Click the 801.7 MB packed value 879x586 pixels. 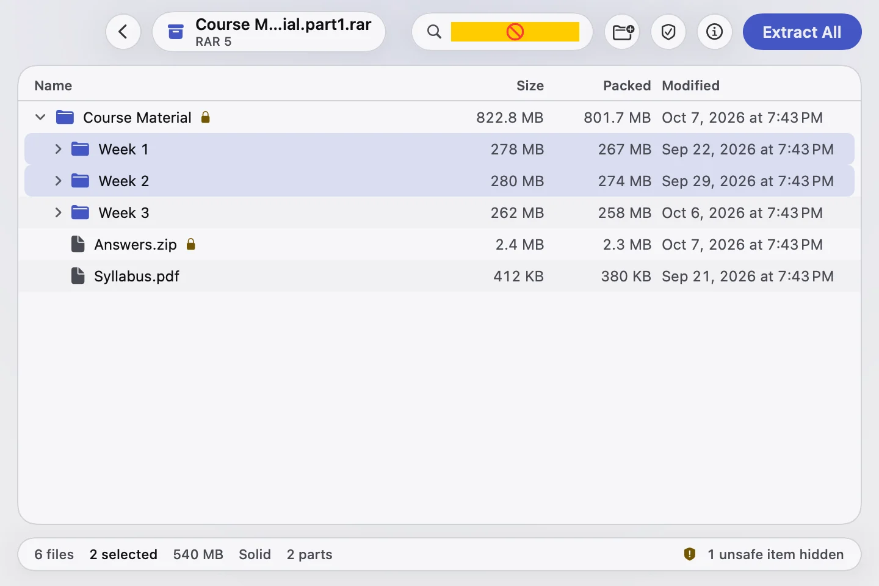(617, 117)
